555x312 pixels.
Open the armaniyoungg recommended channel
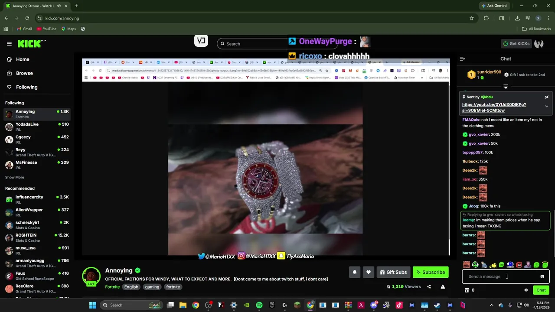(37, 263)
